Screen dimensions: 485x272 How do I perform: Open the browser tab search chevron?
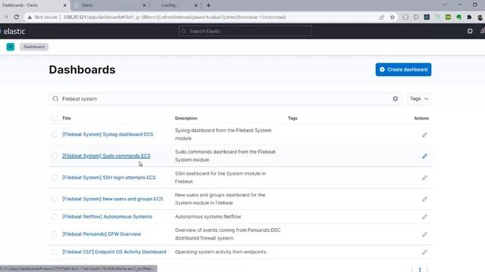pos(445,5)
